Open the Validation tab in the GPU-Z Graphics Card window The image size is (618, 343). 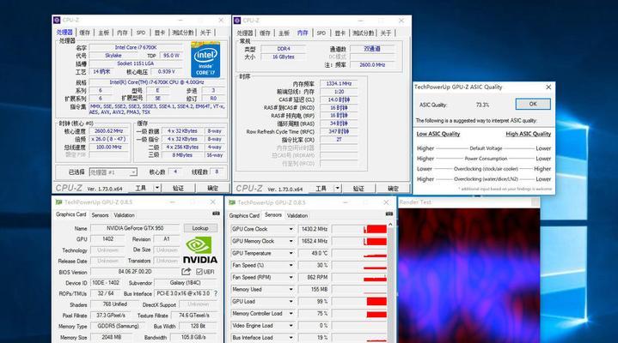(124, 215)
